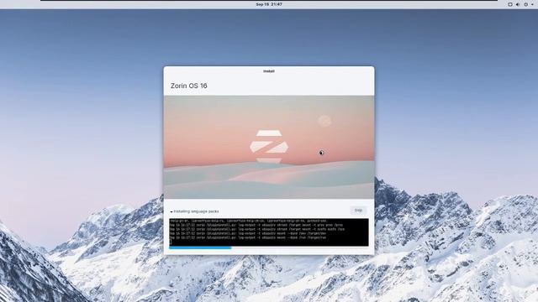
Task: Open the clock showing Sep 16 21:47
Action: pyautogui.click(x=269, y=4)
